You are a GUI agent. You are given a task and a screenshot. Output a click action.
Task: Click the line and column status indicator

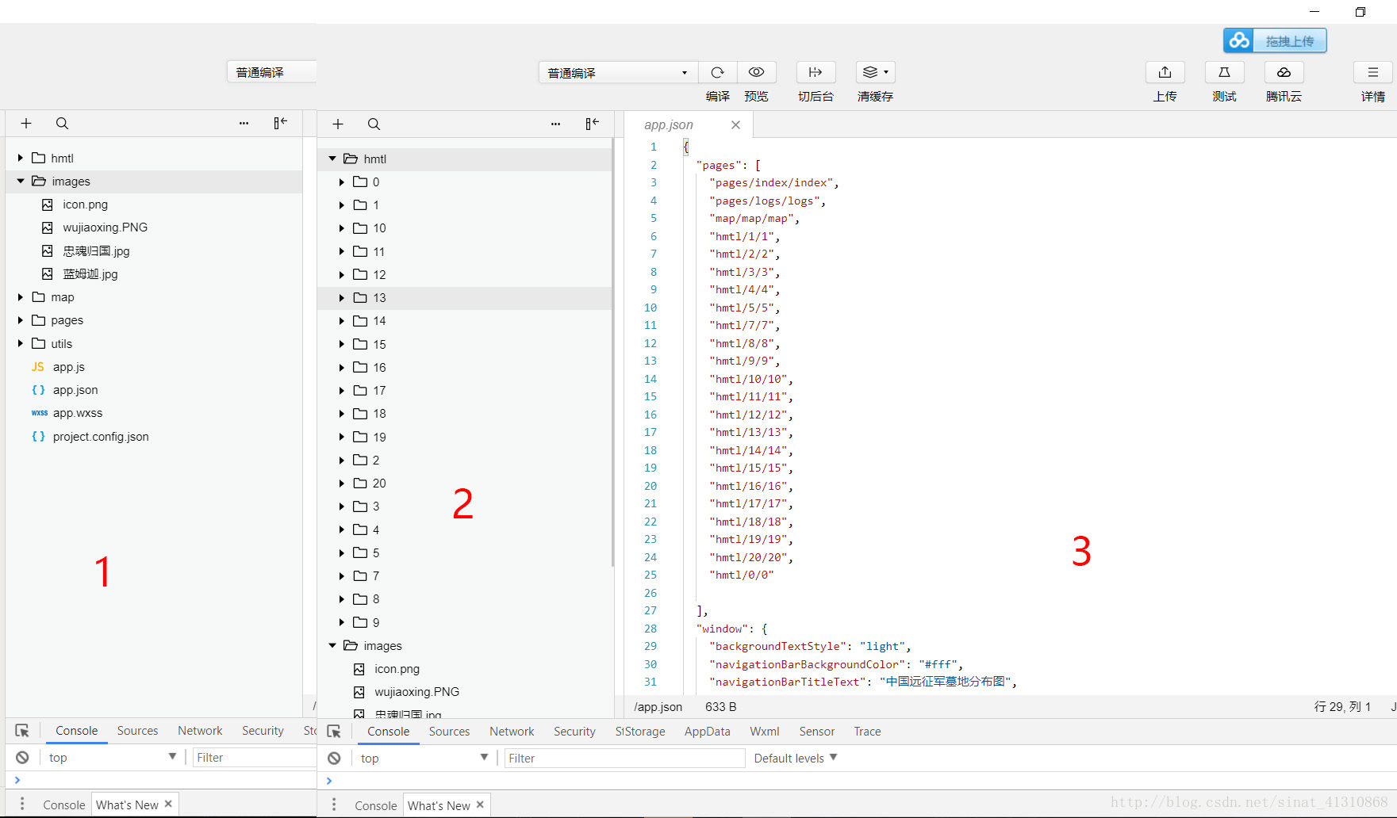pyautogui.click(x=1342, y=707)
